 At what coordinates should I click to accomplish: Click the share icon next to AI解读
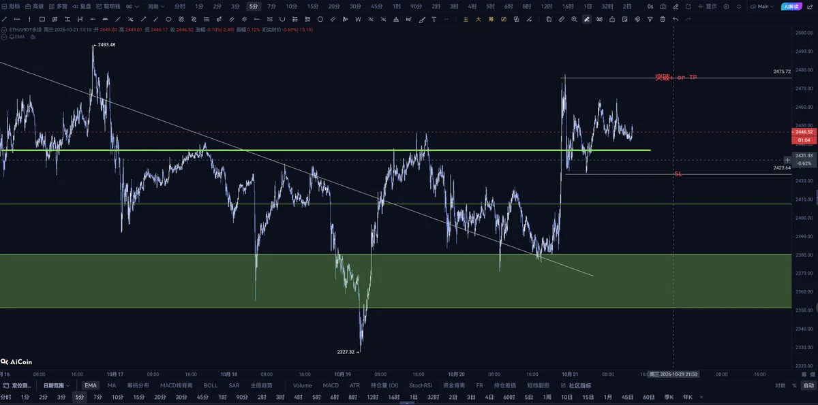(809, 6)
